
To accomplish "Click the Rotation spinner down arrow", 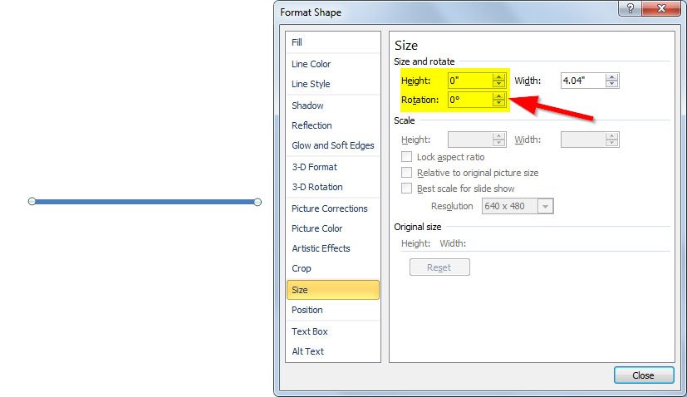I will tap(498, 104).
